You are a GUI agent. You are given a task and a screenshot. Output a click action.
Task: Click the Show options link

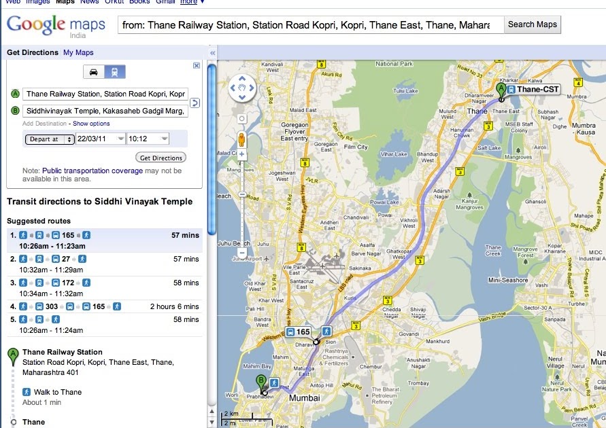point(91,124)
